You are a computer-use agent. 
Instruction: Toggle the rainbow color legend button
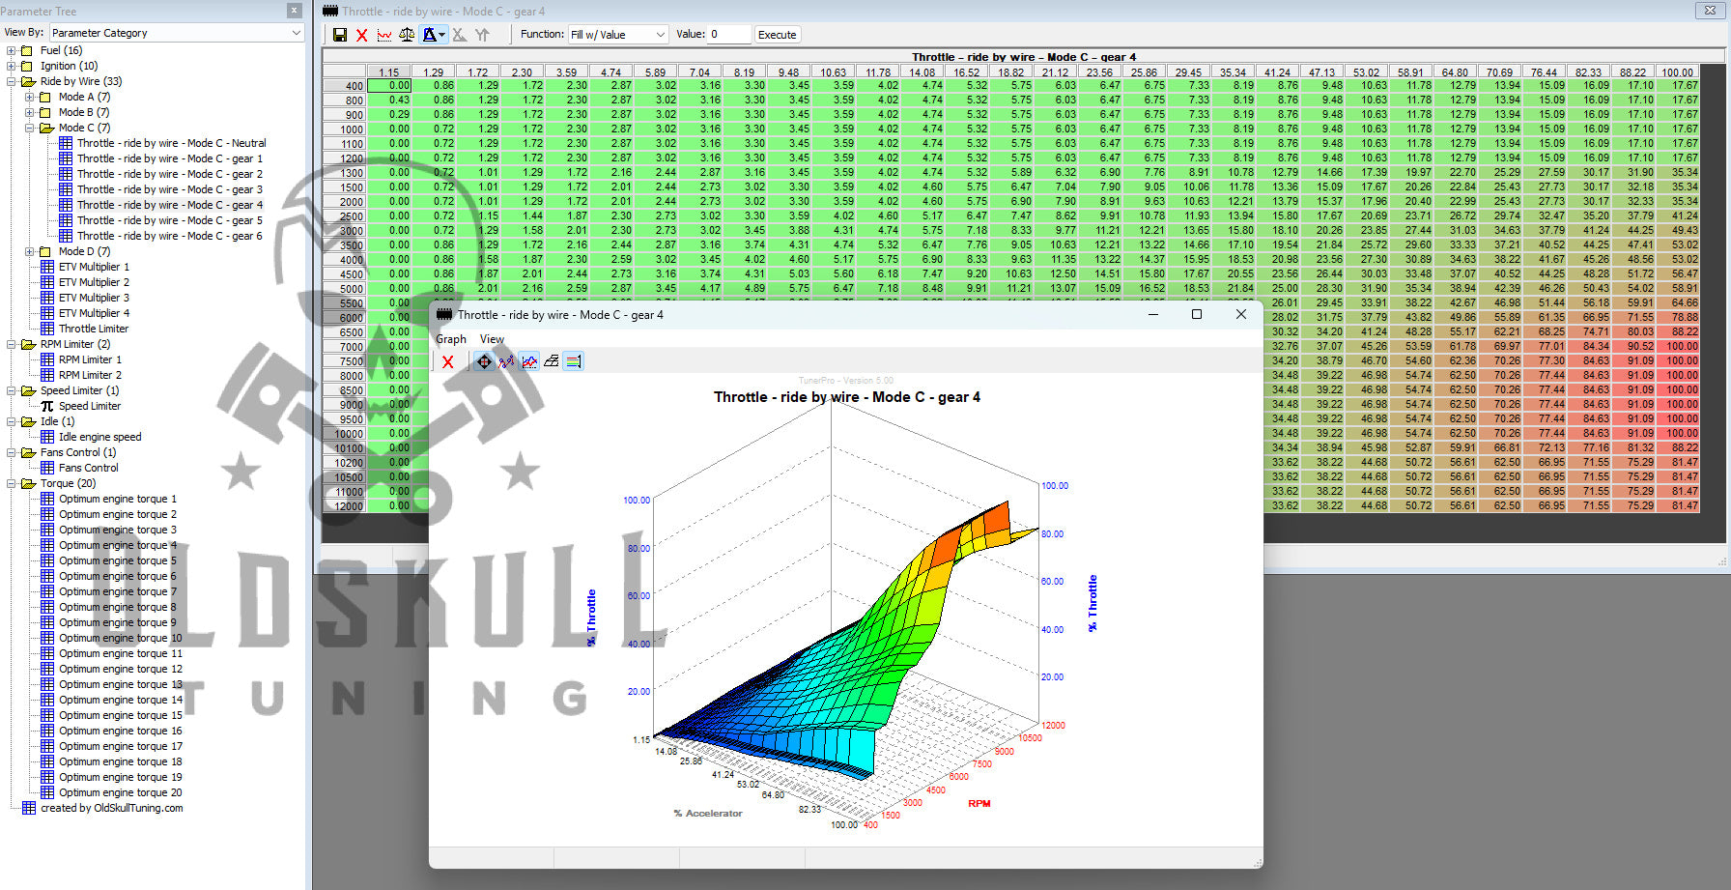click(x=574, y=361)
